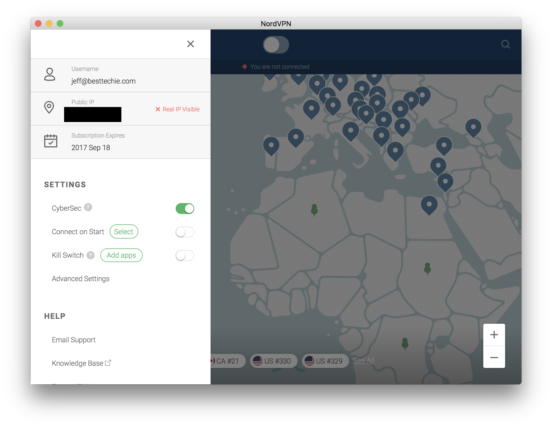
Task: Zoom in on the map
Action: [x=494, y=335]
